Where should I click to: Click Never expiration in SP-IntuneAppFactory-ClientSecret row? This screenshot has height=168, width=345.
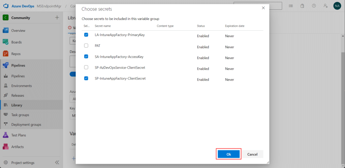tap(229, 80)
